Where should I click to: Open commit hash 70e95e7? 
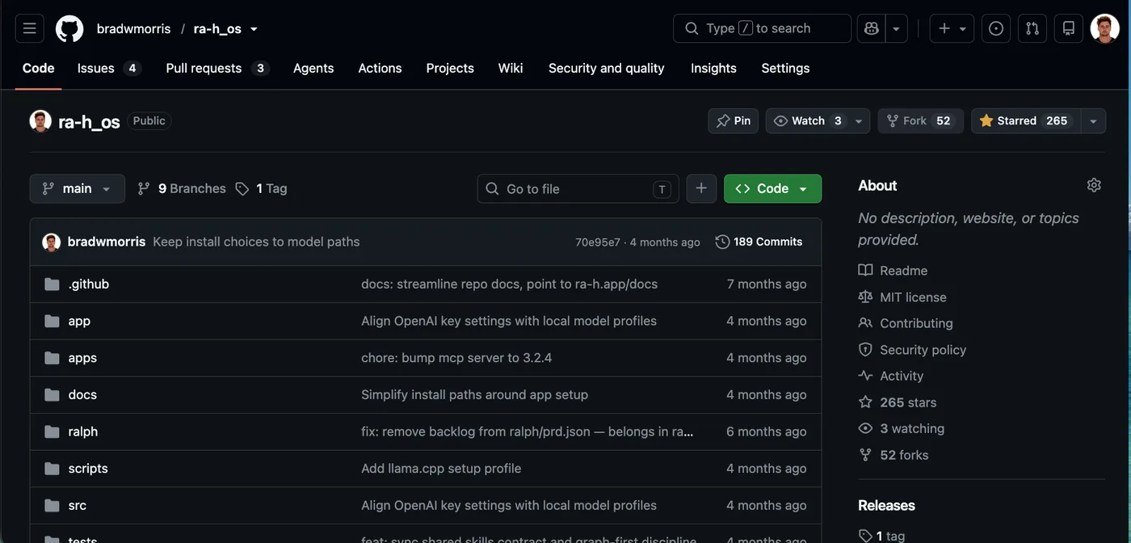(598, 242)
